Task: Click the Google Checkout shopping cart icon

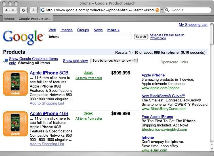Action: 5,61
